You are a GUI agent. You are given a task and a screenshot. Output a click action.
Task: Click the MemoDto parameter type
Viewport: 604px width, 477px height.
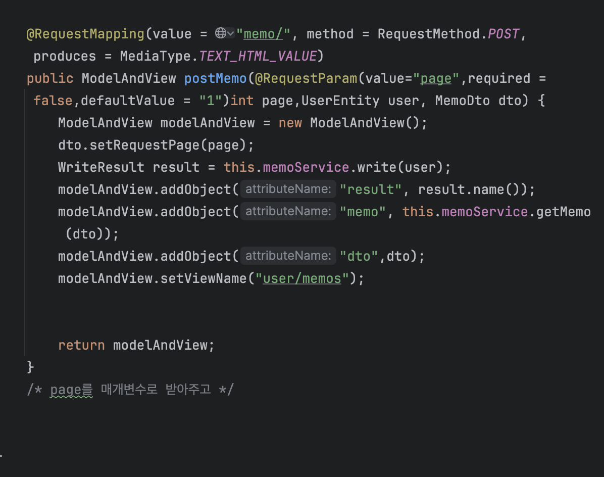[462, 101]
